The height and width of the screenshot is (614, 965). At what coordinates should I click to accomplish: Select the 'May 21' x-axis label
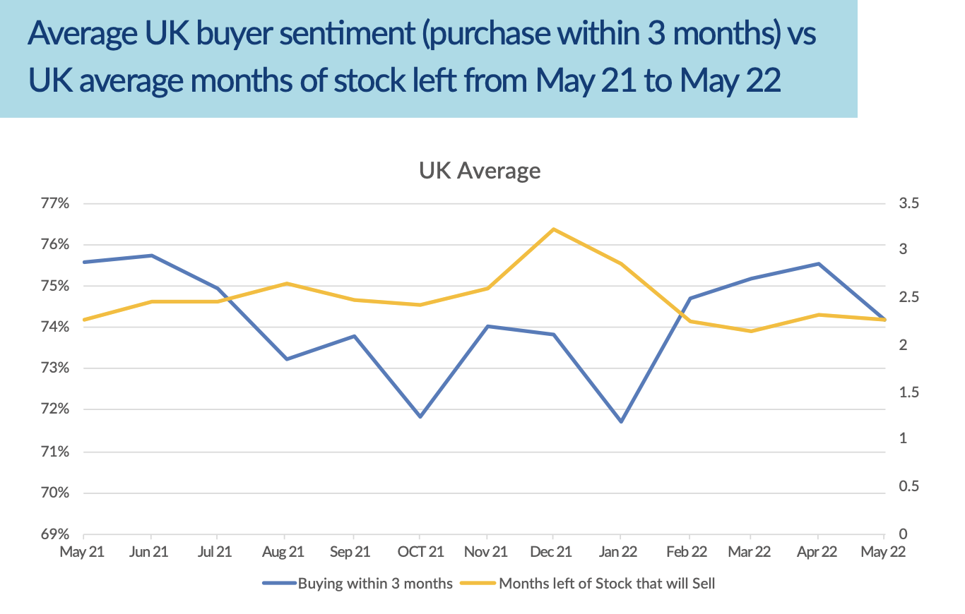tap(83, 552)
